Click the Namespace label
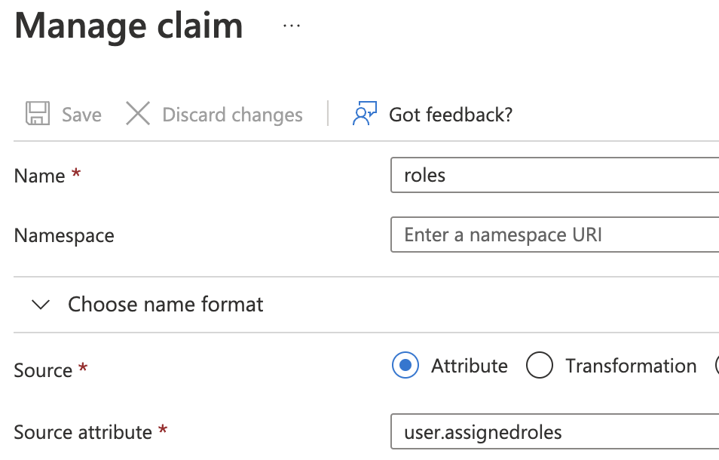Screen dimensions: 719x460 [x=64, y=236]
